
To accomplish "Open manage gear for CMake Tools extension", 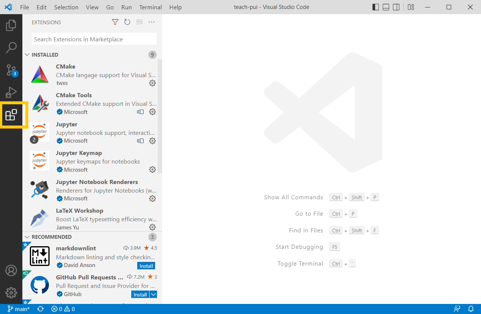I will pyautogui.click(x=153, y=112).
